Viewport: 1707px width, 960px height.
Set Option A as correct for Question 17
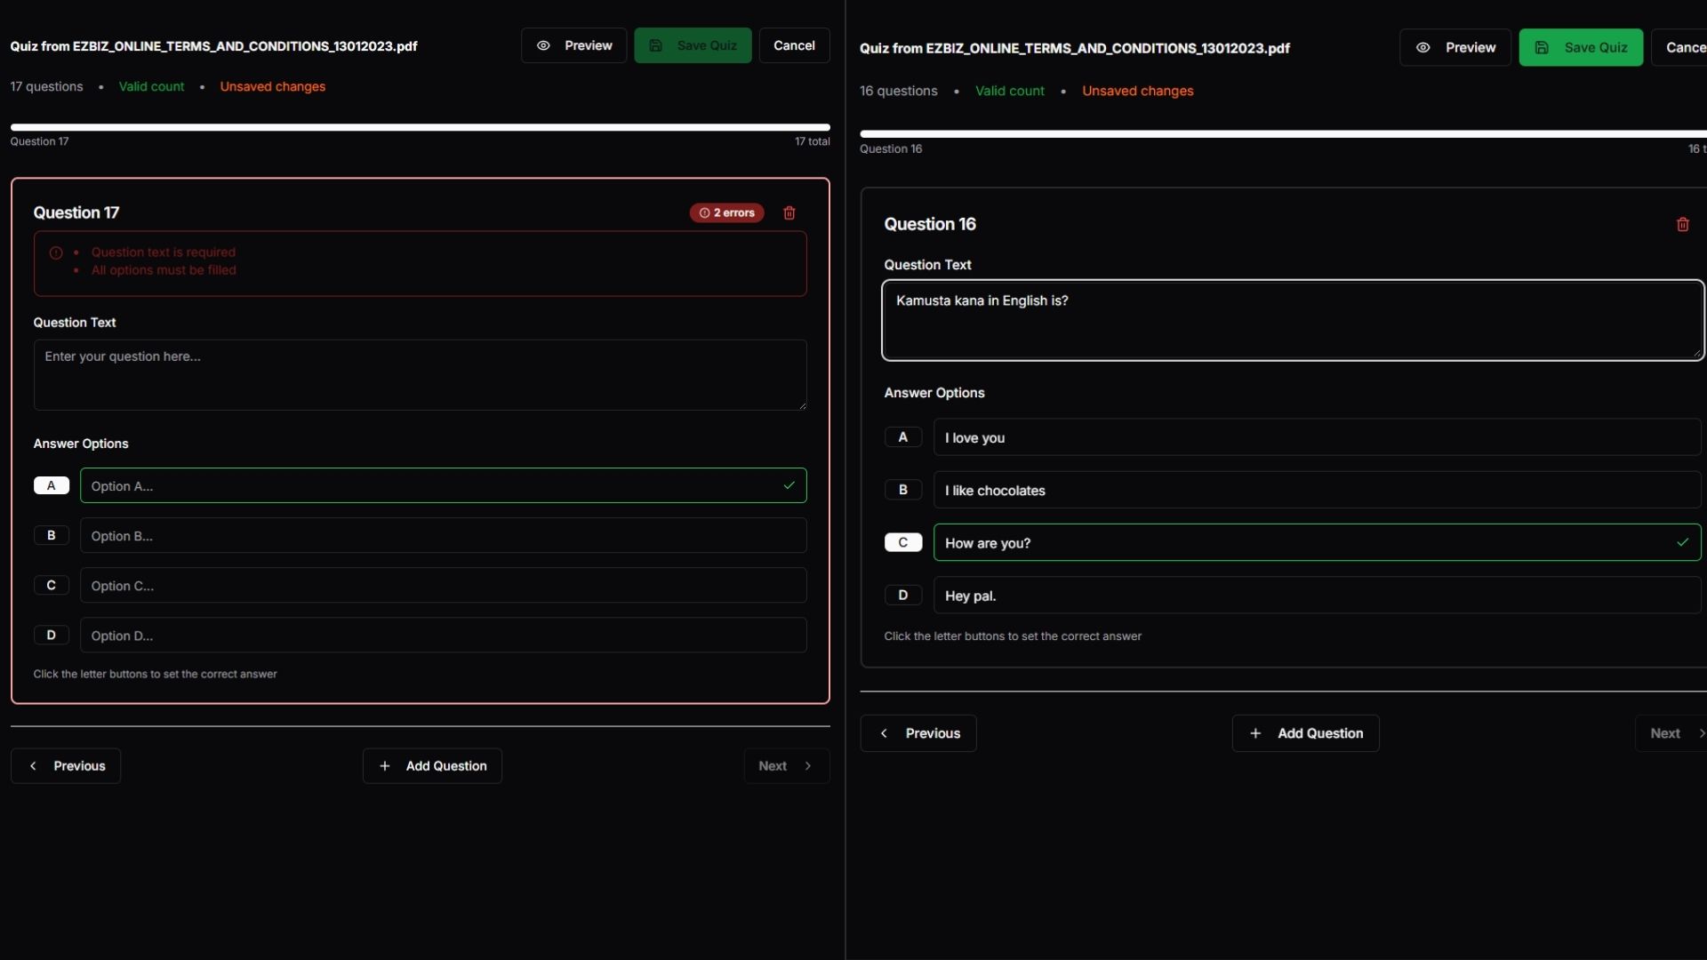pyautogui.click(x=52, y=485)
